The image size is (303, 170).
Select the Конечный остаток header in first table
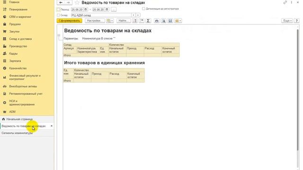click(170, 50)
